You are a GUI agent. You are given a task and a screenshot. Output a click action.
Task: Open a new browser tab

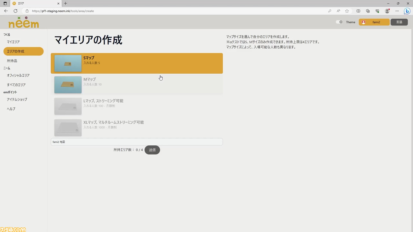point(65,4)
